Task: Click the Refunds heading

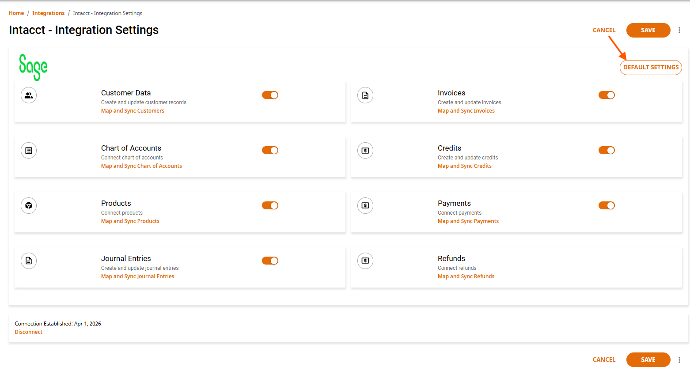Action: (x=451, y=258)
